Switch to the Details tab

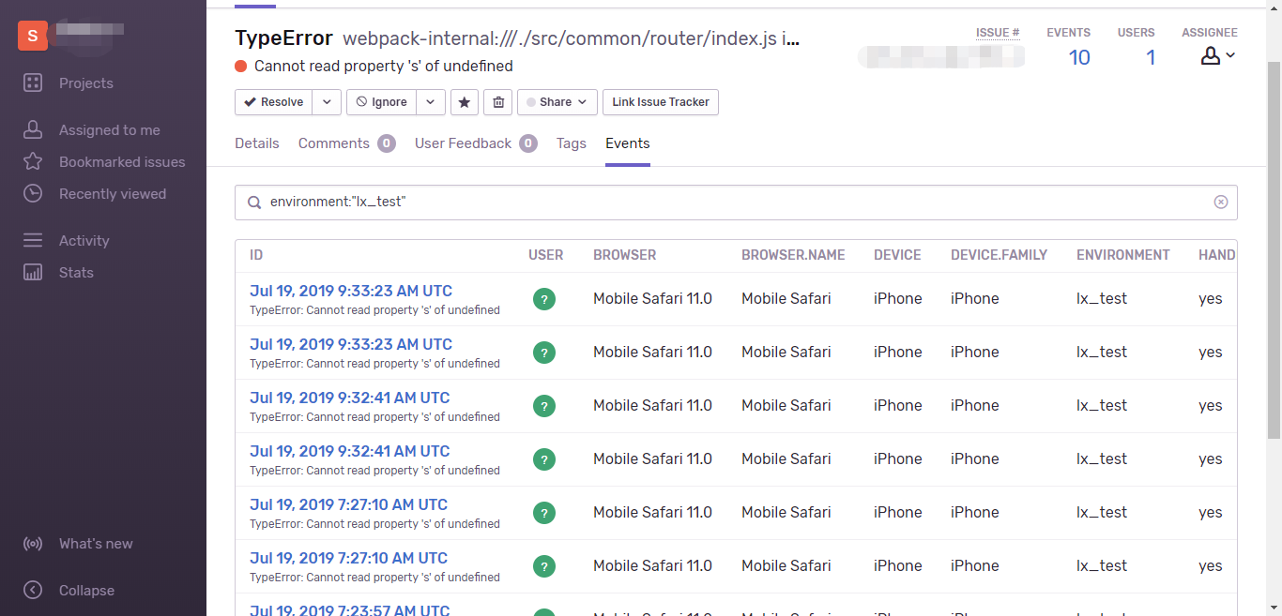click(257, 143)
